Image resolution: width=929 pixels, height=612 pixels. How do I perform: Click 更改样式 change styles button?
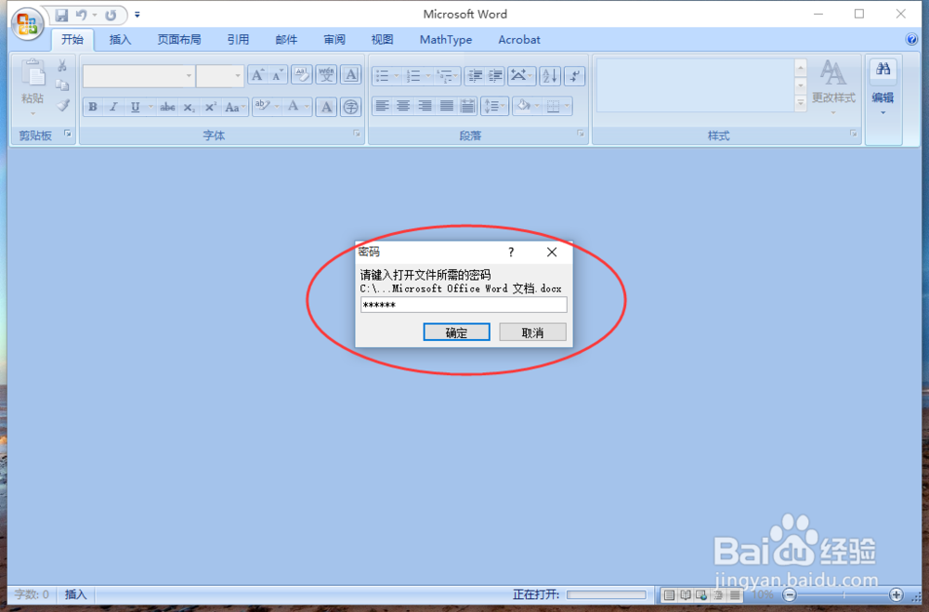(x=833, y=86)
